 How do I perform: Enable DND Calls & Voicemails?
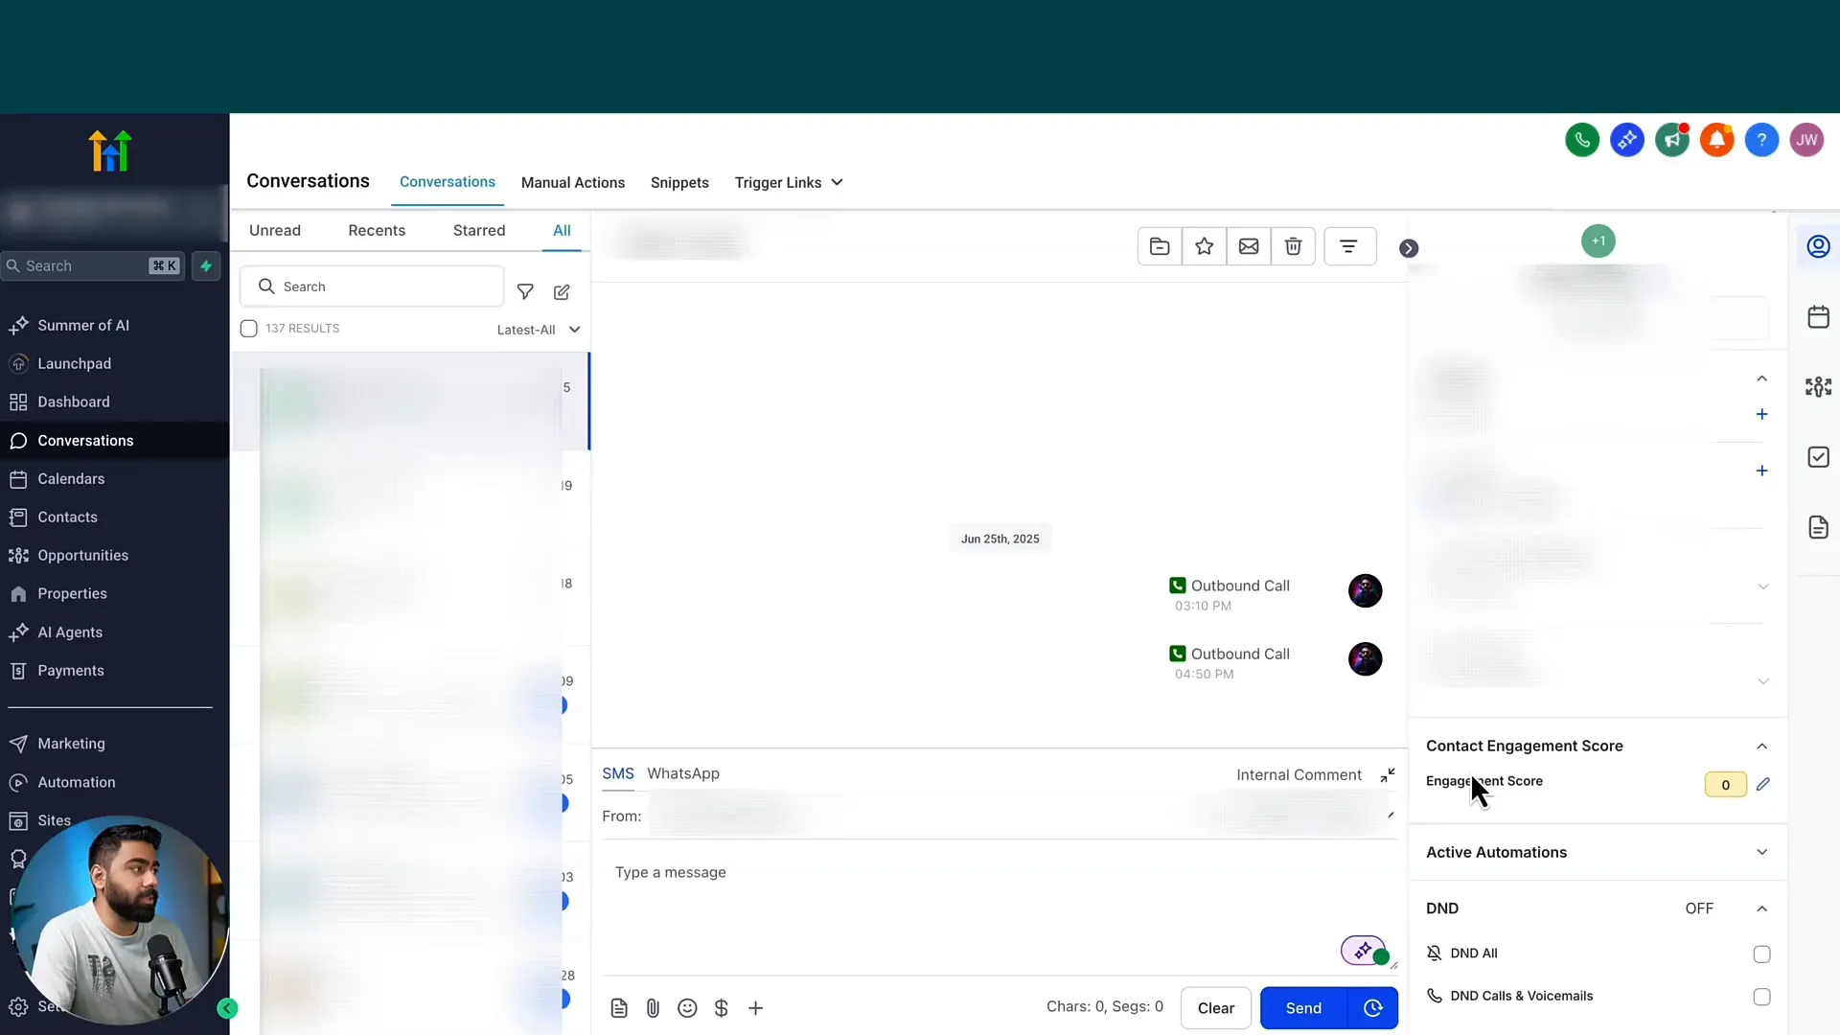pos(1761,997)
